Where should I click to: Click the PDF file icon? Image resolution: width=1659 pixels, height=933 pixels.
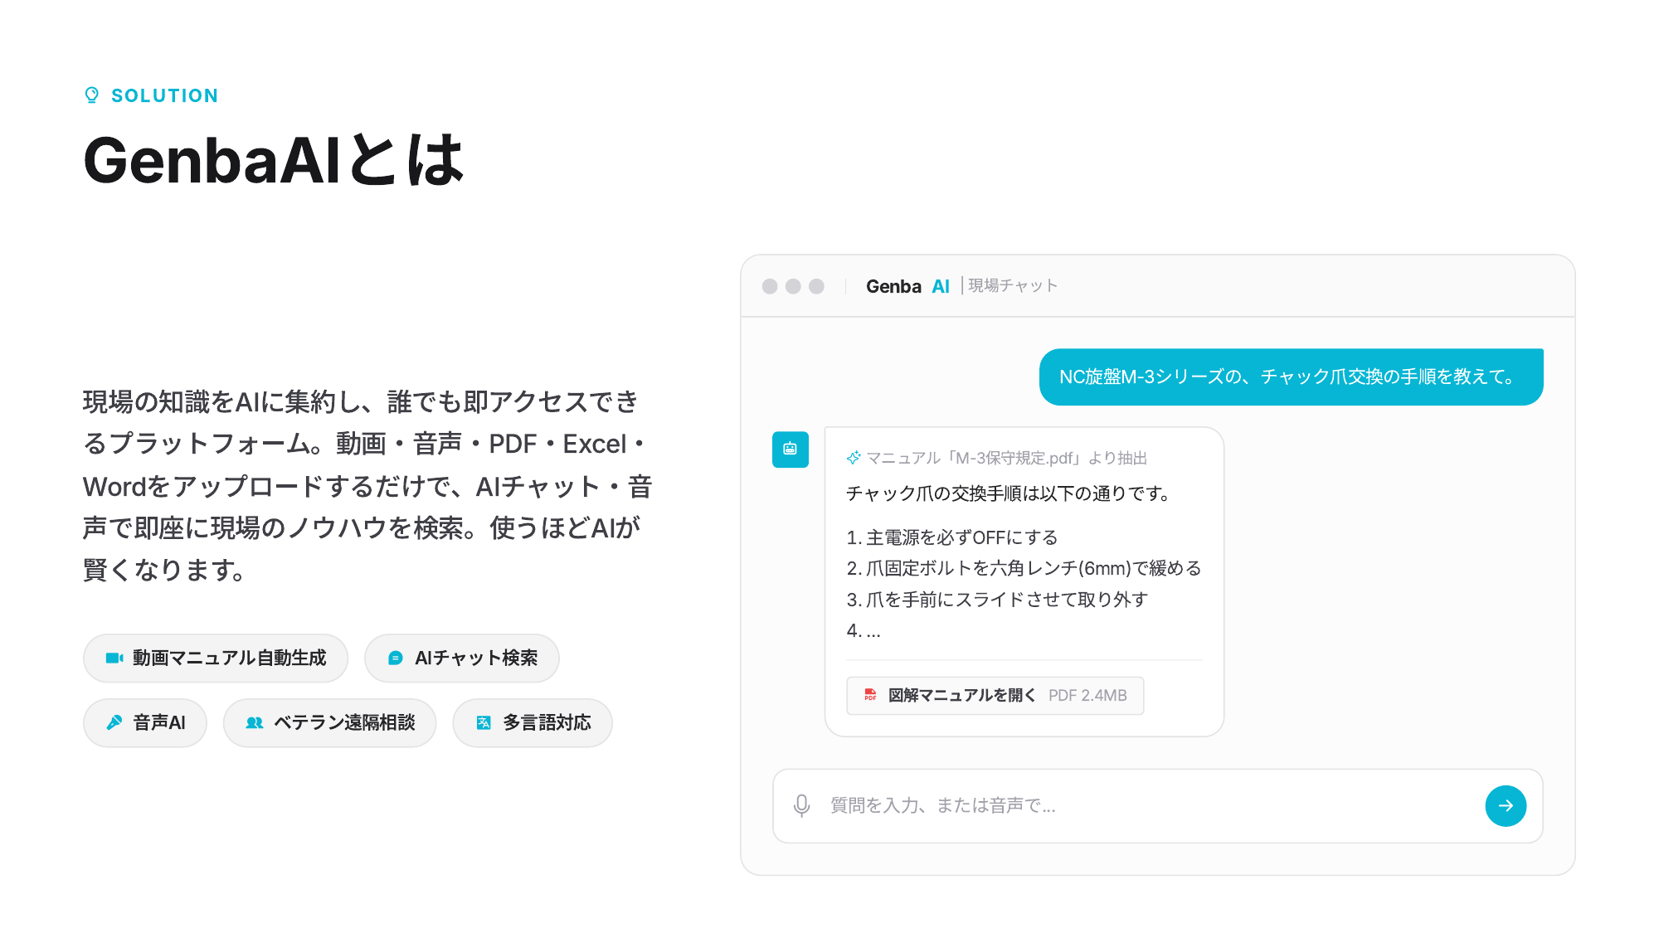click(x=870, y=695)
